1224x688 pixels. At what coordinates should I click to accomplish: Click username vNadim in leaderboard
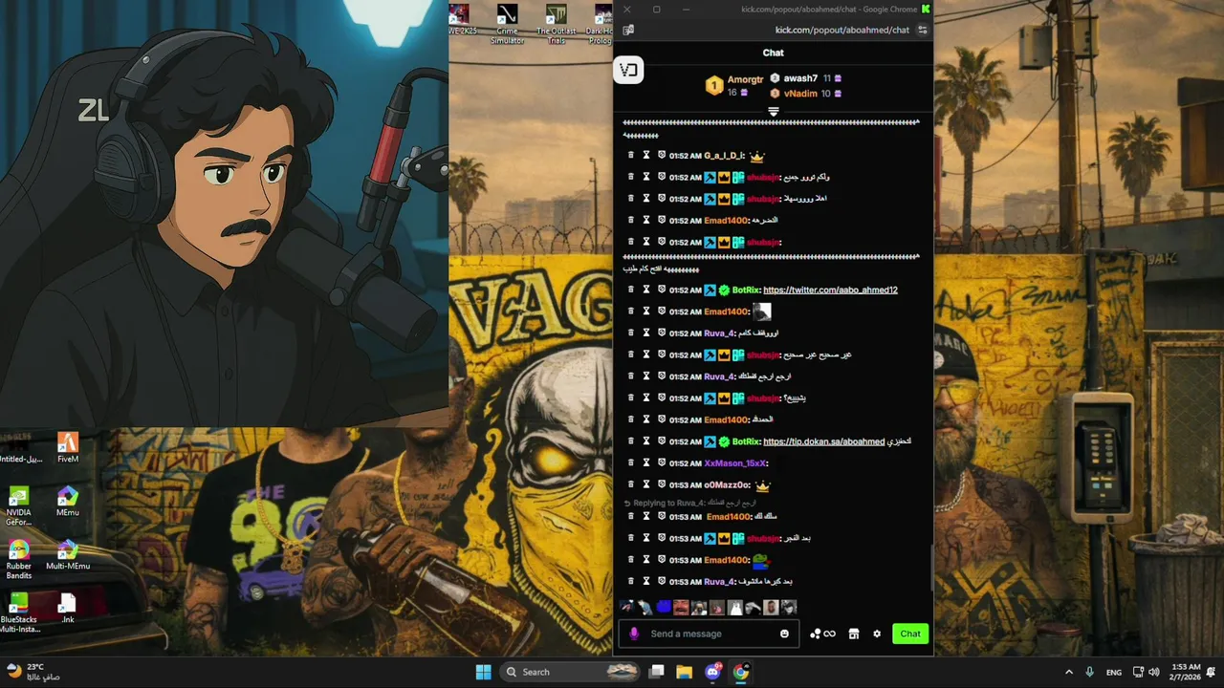pyautogui.click(x=800, y=94)
